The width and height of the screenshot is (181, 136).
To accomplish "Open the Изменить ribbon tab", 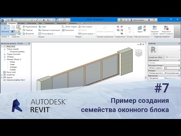I will click(73, 23).
